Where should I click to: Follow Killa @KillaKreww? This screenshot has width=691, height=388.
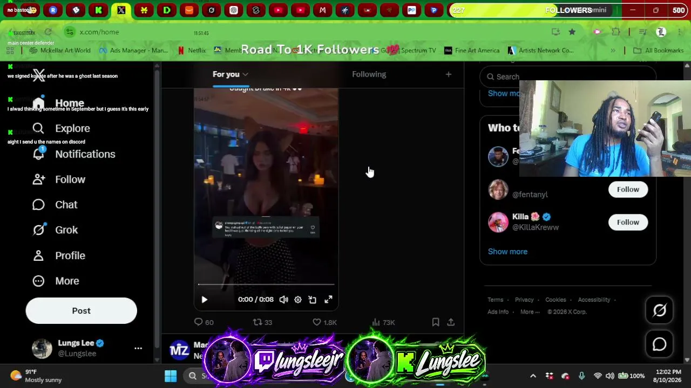coord(628,222)
